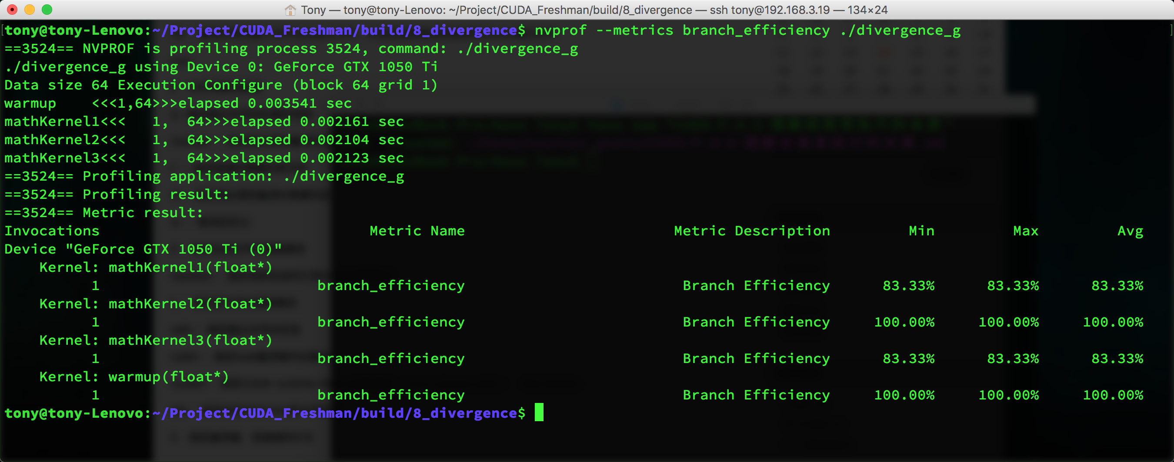Viewport: 1174px width, 462px height.
Task: Click the "Kernel: mathKernel3(float*)" line
Action: [155, 340]
